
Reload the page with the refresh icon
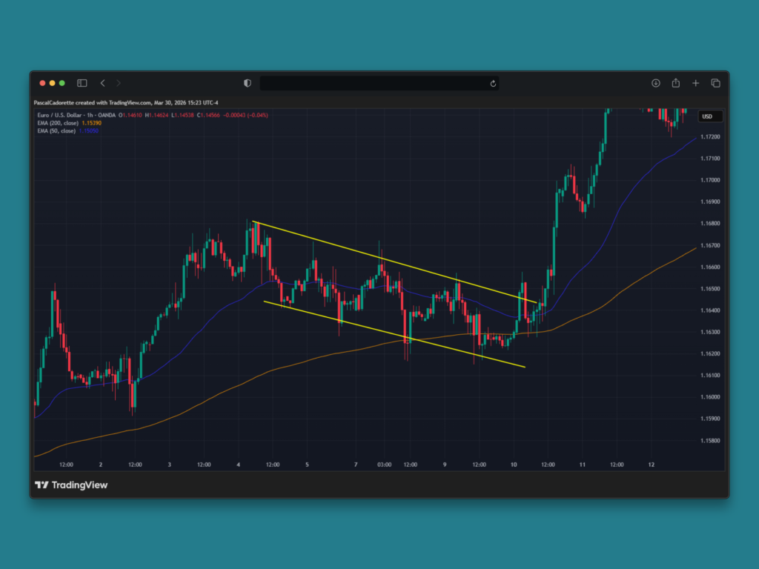[493, 84]
